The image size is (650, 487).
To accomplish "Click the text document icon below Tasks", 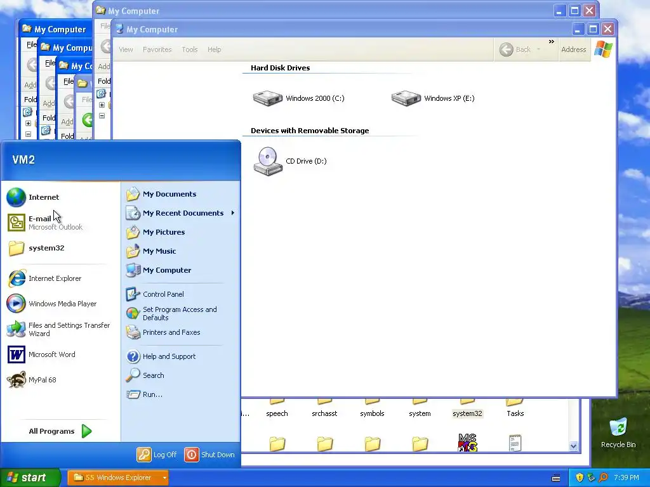I will tap(515, 443).
